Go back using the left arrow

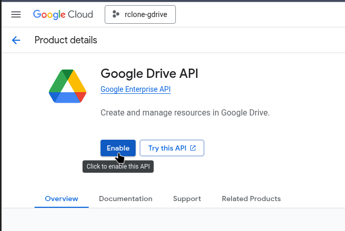pos(16,40)
